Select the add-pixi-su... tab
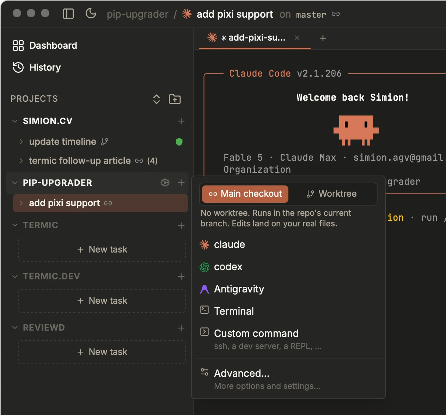Screen dimensions: 446x415 click(255, 38)
